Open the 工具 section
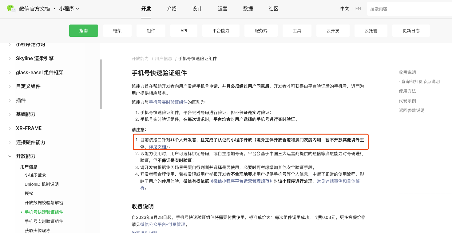Image resolution: width=452 pixels, height=233 pixels. [x=297, y=31]
